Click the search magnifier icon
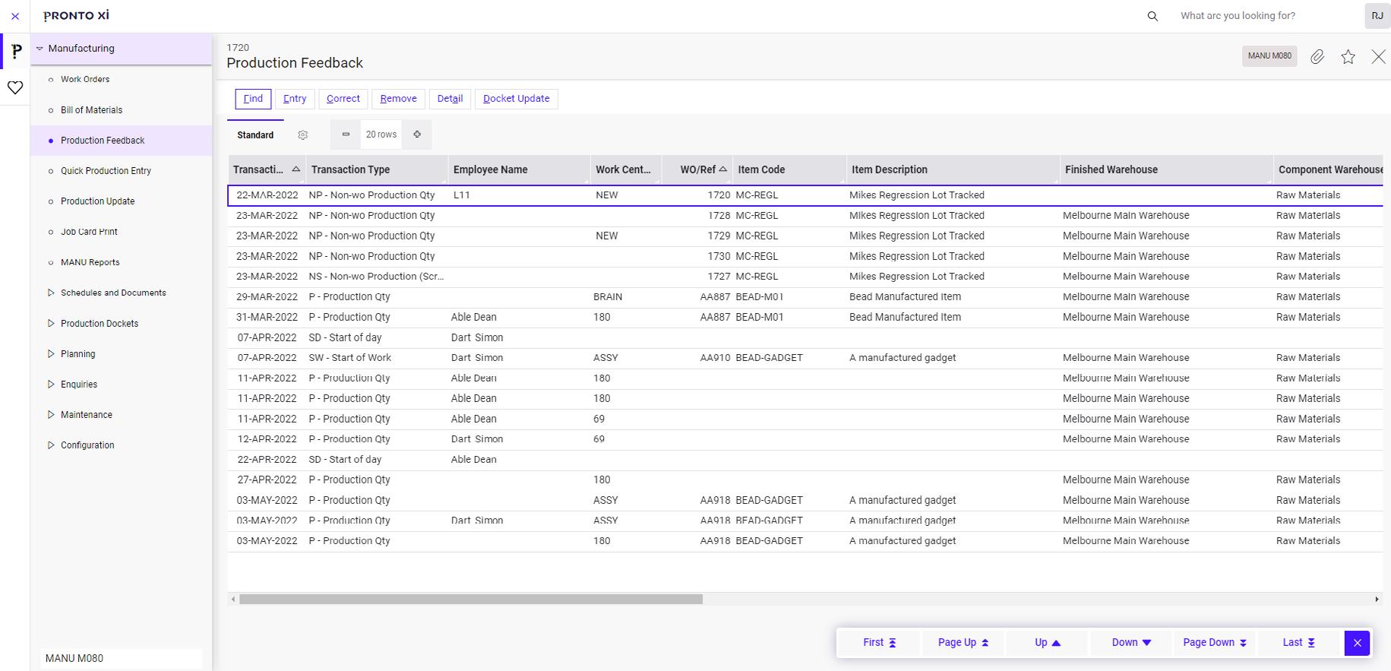Image resolution: width=1391 pixels, height=671 pixels. pyautogui.click(x=1152, y=16)
